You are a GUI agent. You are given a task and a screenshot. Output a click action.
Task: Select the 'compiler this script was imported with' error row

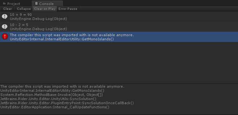pyautogui.click(x=119, y=37)
